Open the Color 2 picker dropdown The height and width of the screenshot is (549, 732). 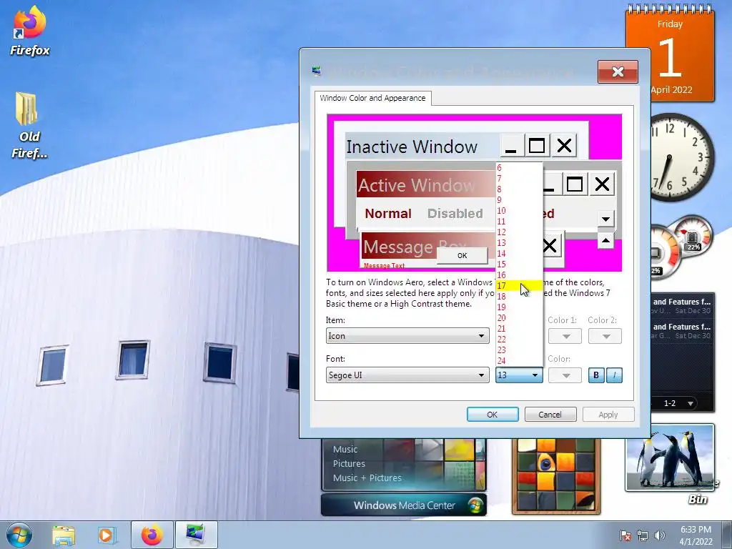(x=605, y=336)
